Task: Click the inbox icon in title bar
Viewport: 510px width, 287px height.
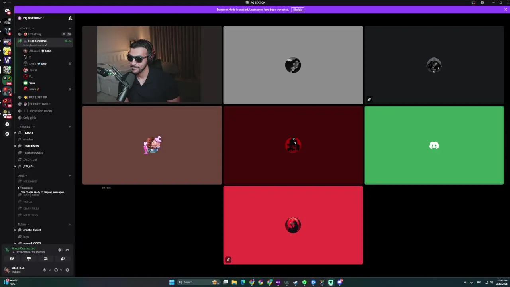Action: tap(473, 2)
